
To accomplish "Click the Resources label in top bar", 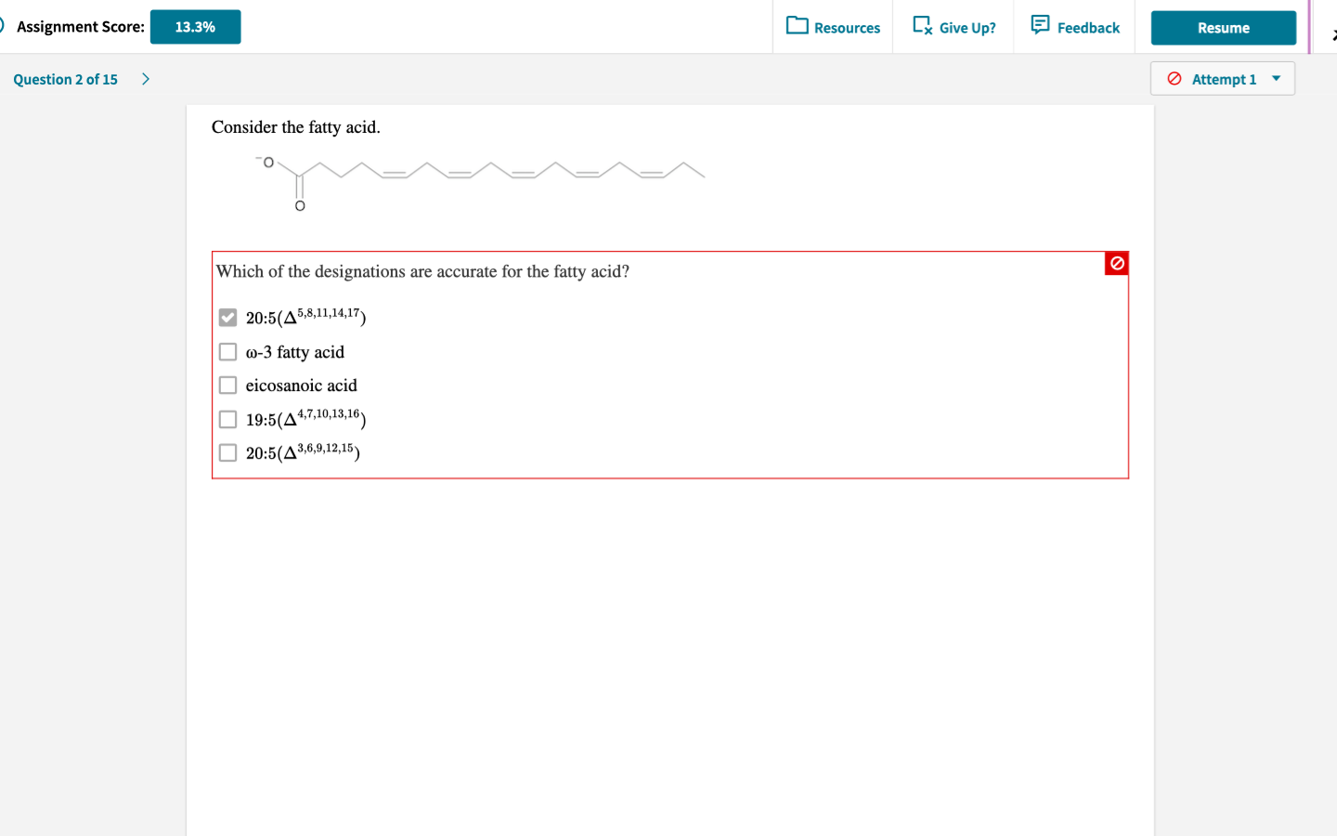I will pos(848,27).
